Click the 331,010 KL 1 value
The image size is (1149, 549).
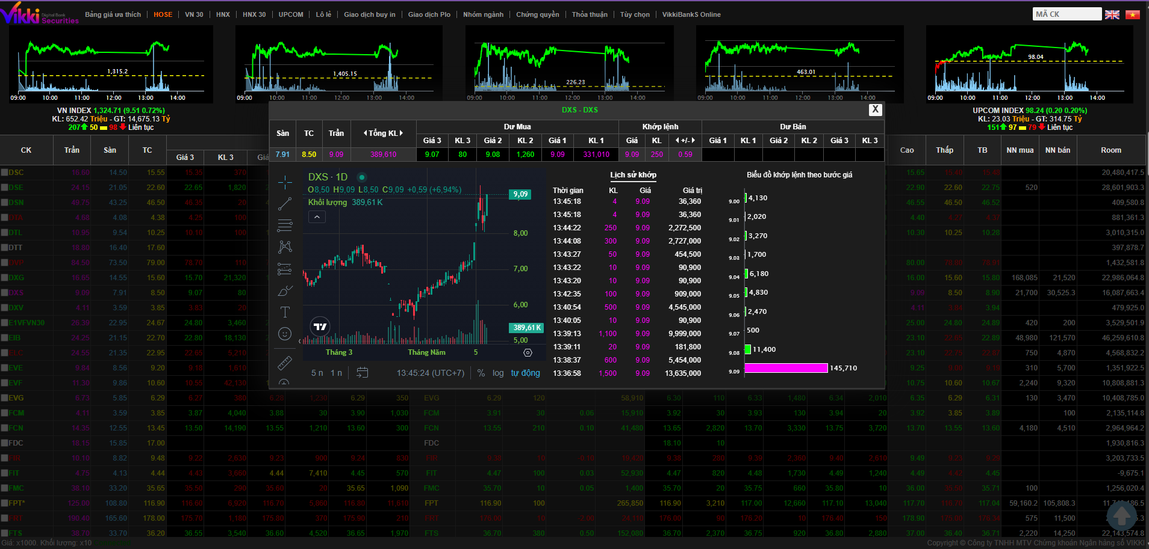coord(596,155)
